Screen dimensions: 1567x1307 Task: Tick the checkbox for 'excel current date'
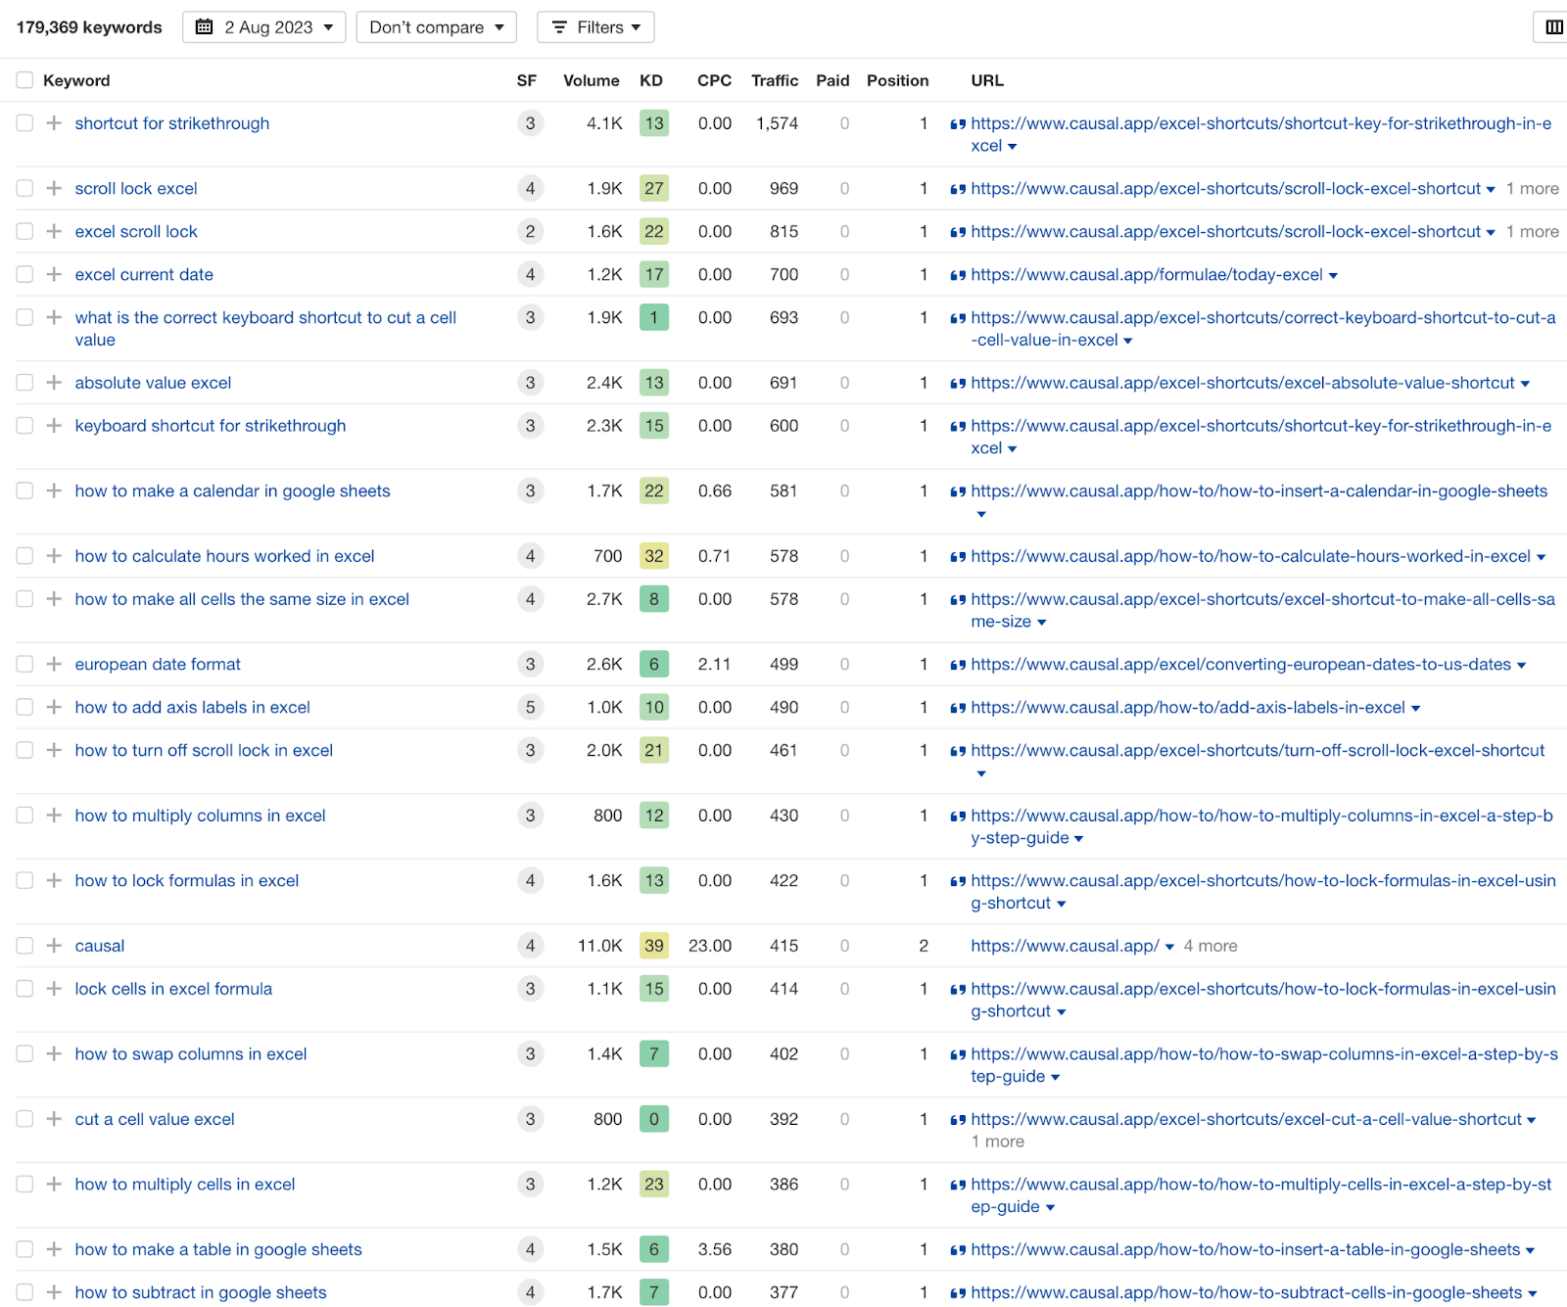[24, 274]
